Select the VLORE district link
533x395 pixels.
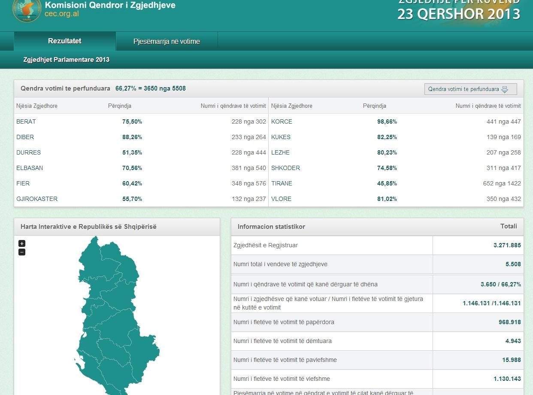click(281, 199)
